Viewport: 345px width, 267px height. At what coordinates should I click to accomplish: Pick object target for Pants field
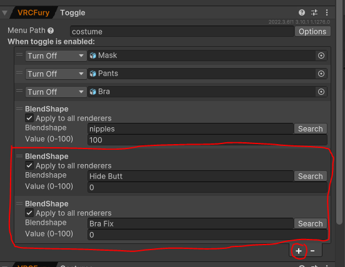click(x=321, y=74)
